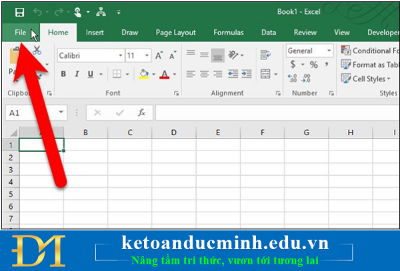The image size is (400, 271).
Task: Click Increase Font Size icon
Action: (159, 55)
